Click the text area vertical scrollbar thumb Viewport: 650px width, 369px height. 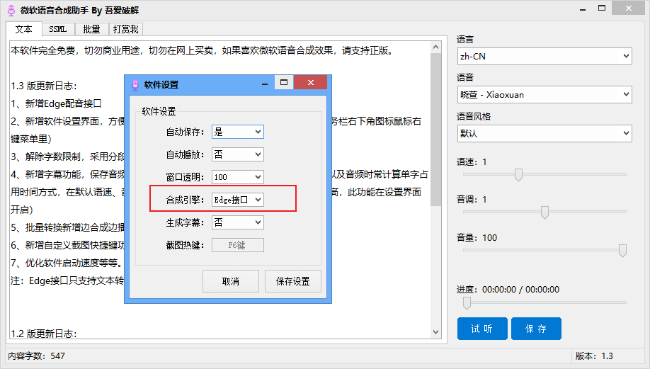pyautogui.click(x=435, y=130)
